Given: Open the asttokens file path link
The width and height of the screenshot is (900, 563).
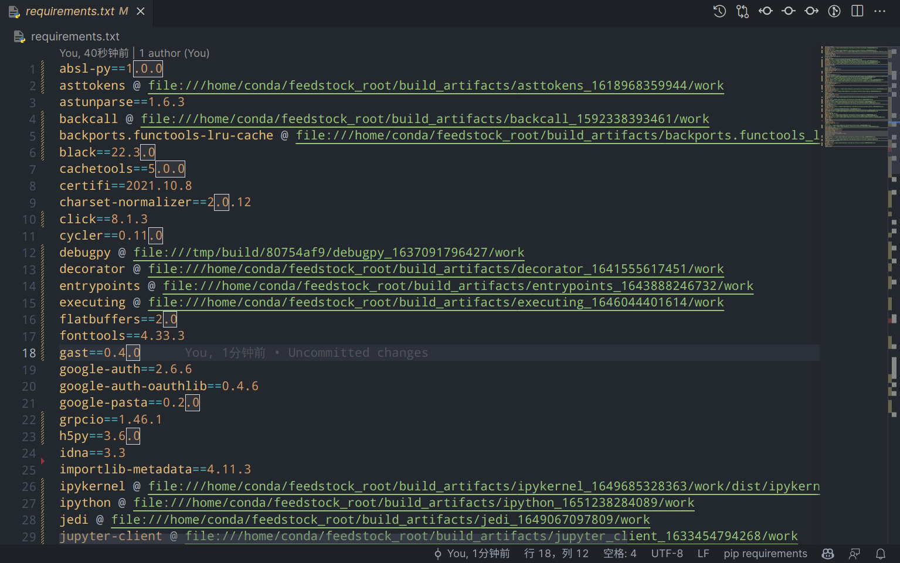Looking at the screenshot, I should pyautogui.click(x=436, y=86).
